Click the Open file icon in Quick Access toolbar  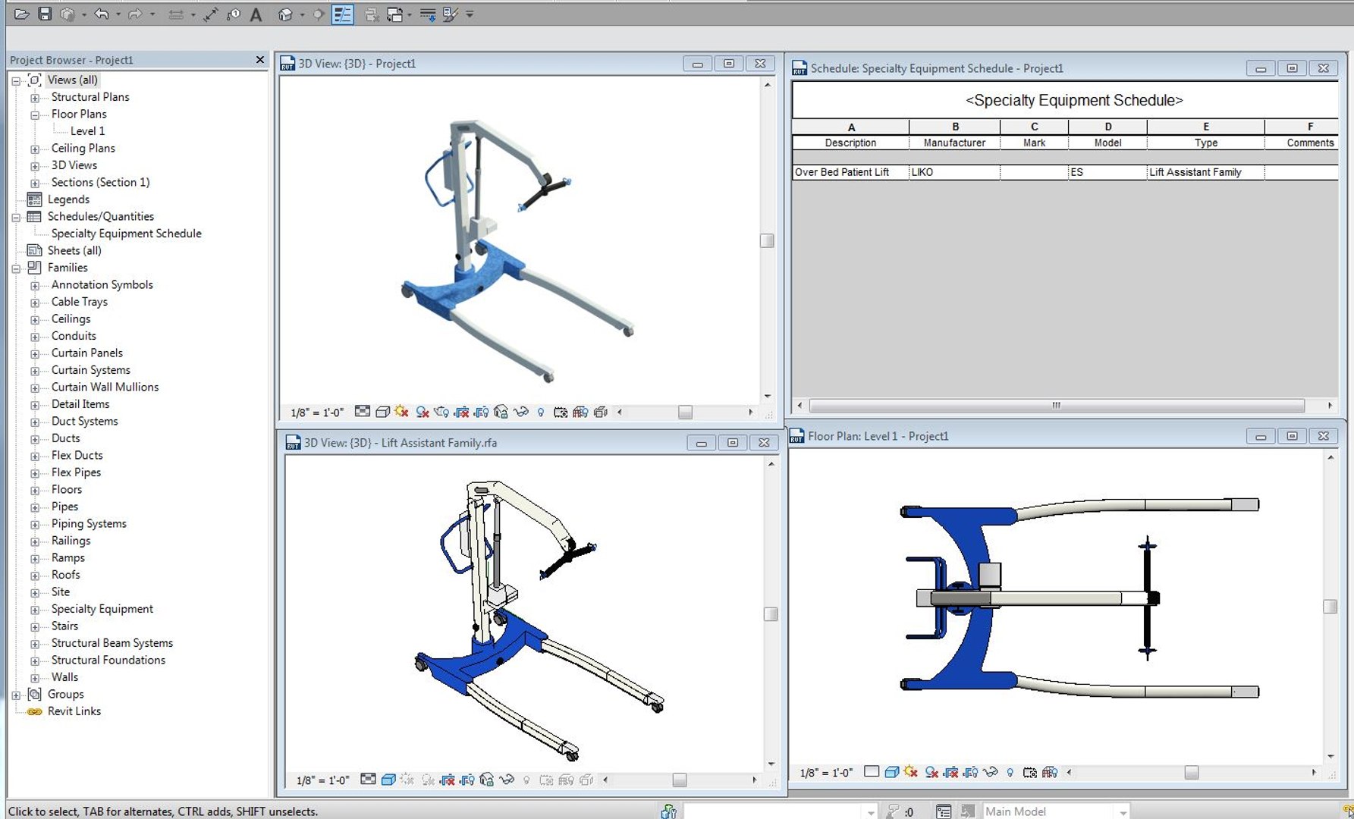click(22, 14)
